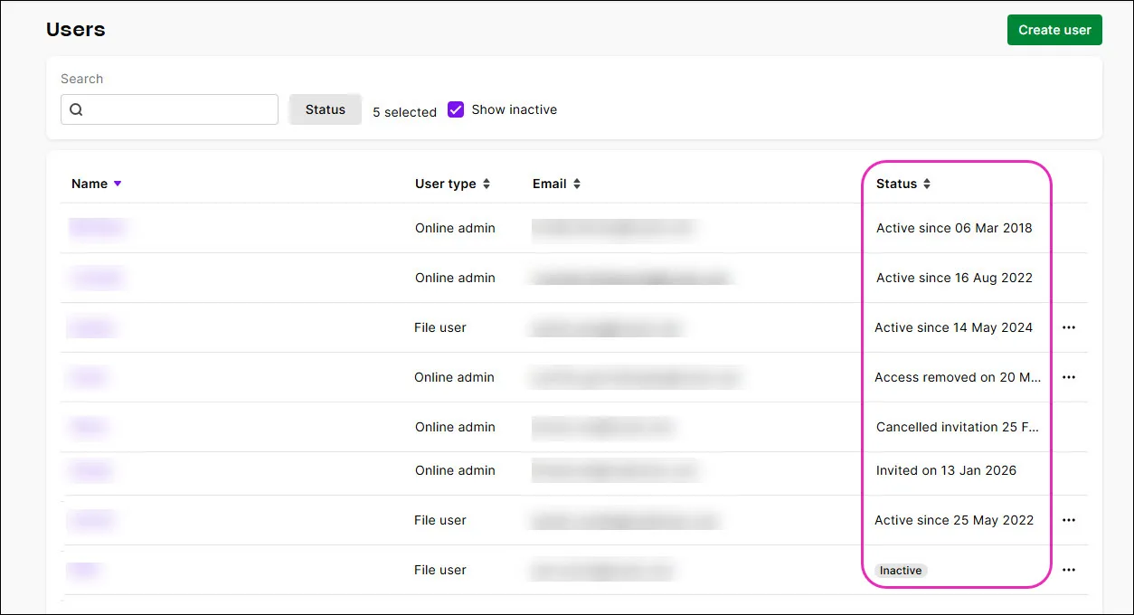Image resolution: width=1134 pixels, height=615 pixels.
Task: Open user name link in Access removed row
Action: tap(88, 377)
